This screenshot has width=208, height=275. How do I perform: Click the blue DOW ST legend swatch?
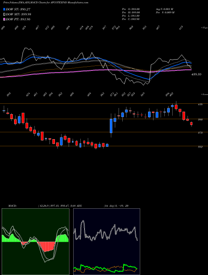click(4, 9)
